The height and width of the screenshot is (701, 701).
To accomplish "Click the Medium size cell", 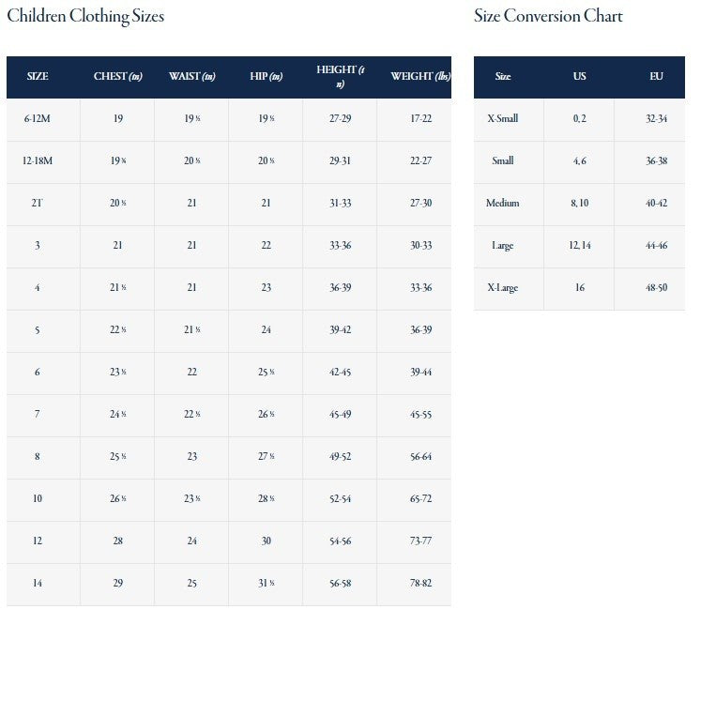I will coord(503,204).
